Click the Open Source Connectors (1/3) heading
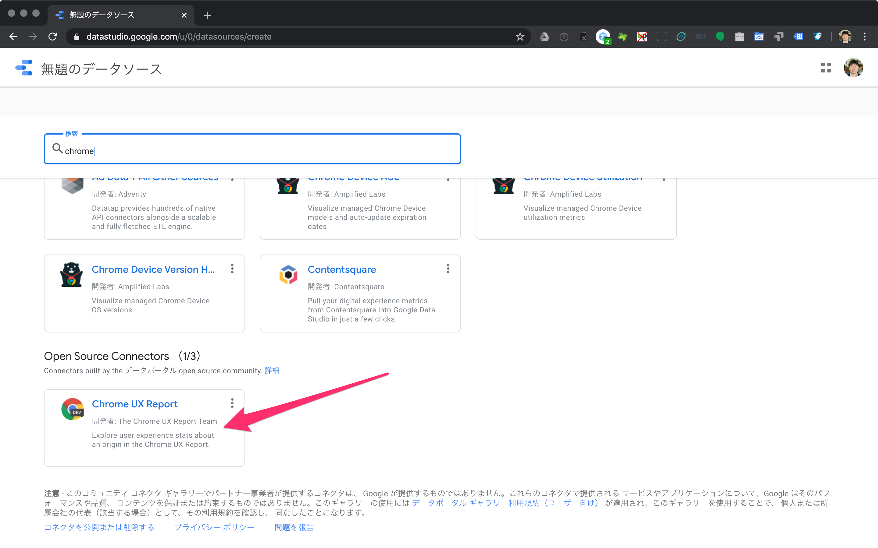The width and height of the screenshot is (878, 548). coord(122,356)
